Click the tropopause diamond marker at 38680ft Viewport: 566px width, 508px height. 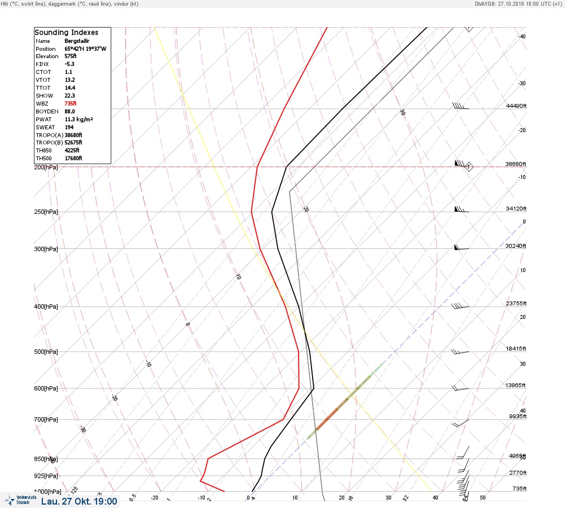(x=468, y=167)
